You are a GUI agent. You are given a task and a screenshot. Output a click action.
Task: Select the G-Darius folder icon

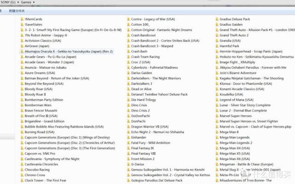pos(129,164)
